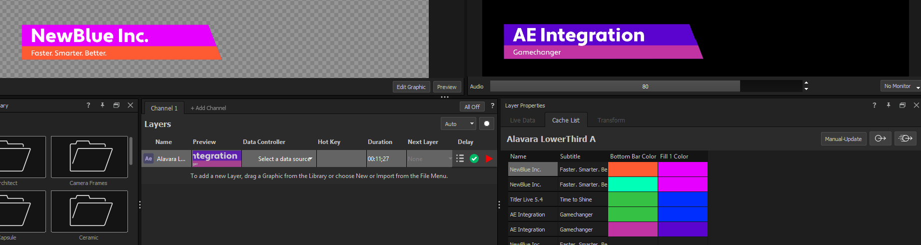This screenshot has height=245, width=921.
Task: Float the Library panel window
Action: pos(116,105)
